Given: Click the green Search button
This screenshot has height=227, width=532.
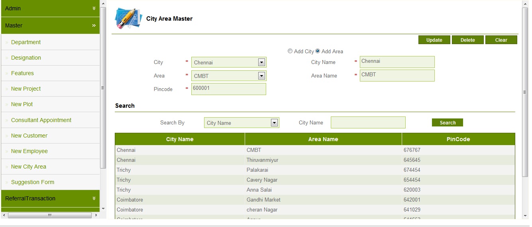Looking at the screenshot, I should (447, 123).
